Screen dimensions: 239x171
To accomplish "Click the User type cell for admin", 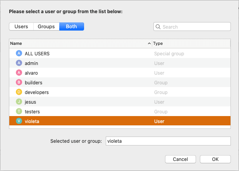I will point(159,63).
